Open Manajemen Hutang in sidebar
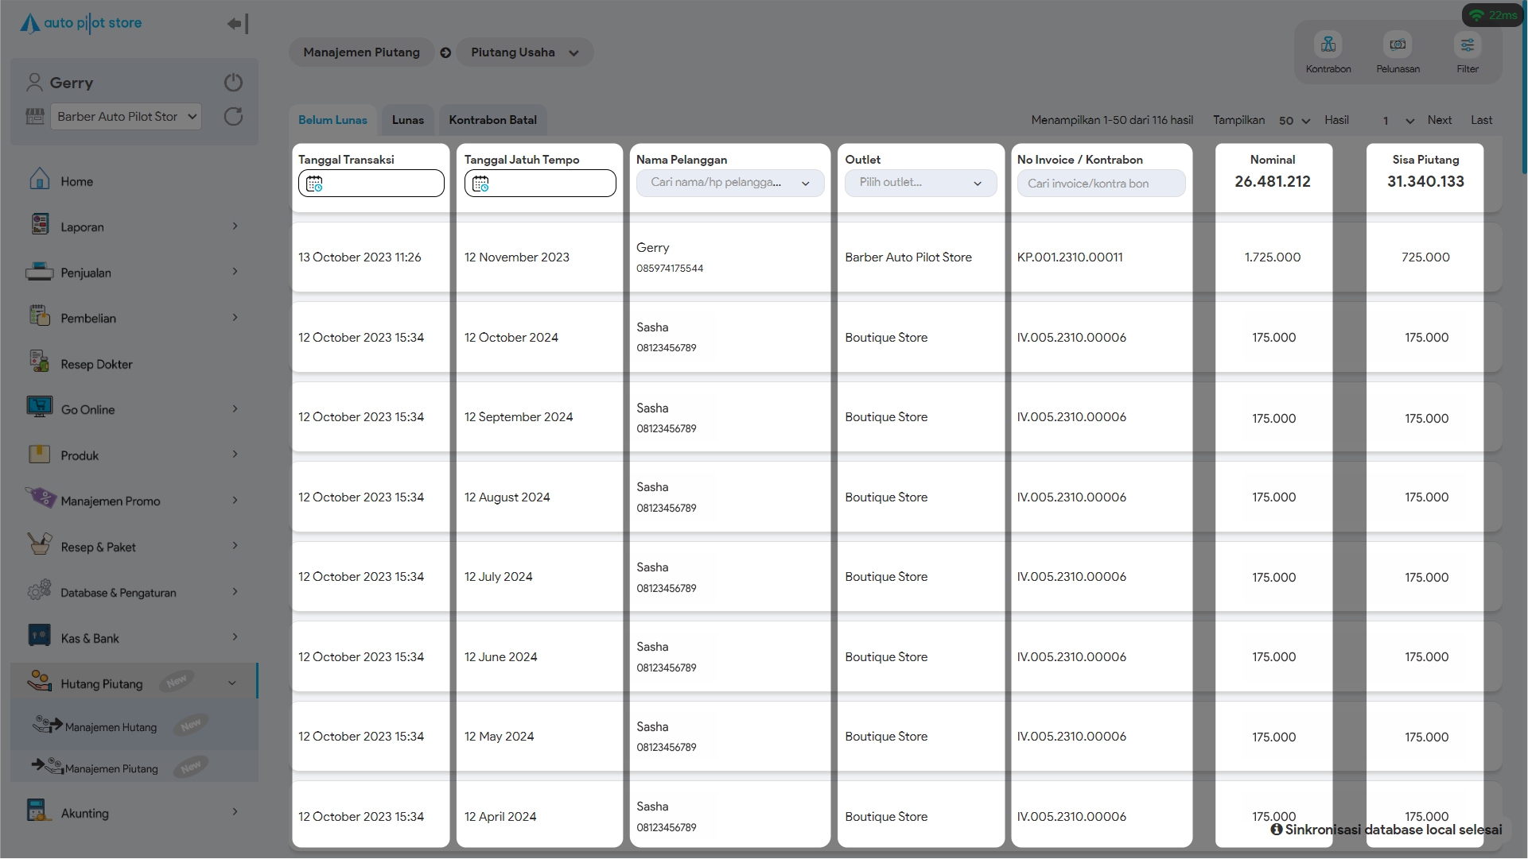1528x859 pixels. 111,727
